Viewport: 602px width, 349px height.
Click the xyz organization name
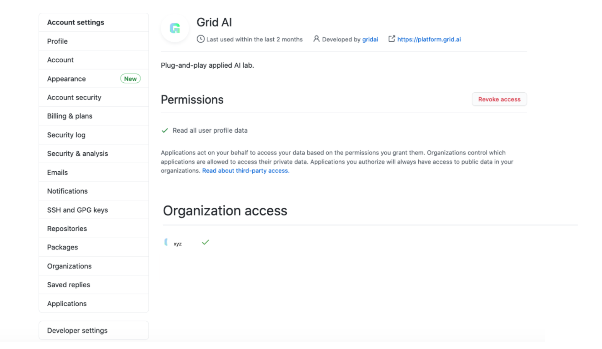(178, 244)
